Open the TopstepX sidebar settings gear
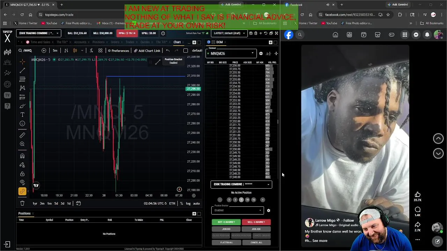447x251 pixels. [7, 84]
